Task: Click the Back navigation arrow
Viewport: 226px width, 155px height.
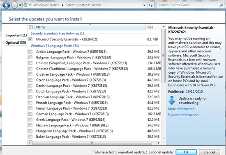Action: (x=6, y=5)
